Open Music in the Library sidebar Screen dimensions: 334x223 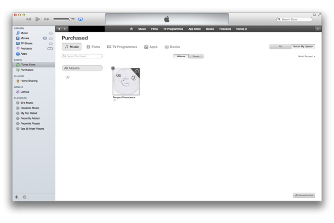point(24,33)
